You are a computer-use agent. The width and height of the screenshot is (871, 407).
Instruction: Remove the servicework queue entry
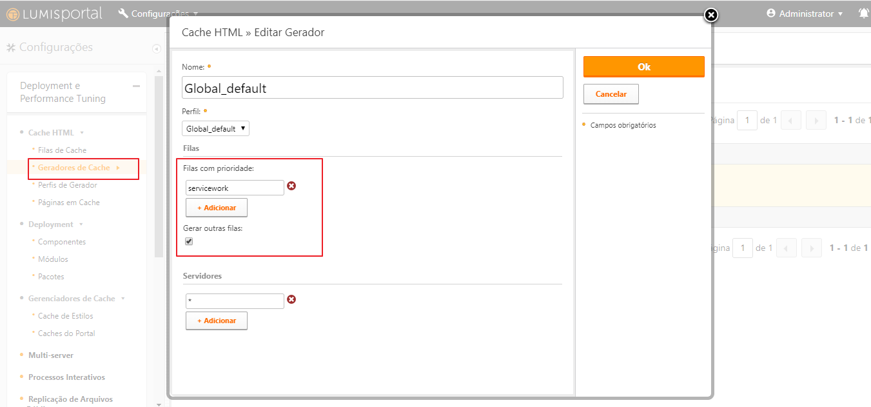(x=291, y=186)
